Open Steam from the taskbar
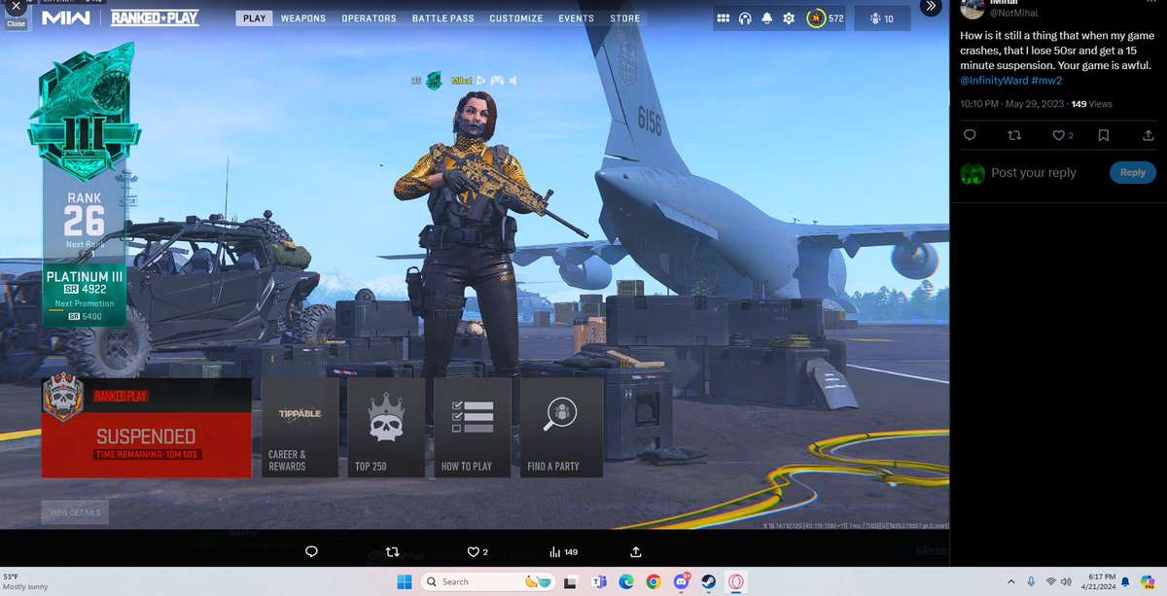Viewport: 1167px width, 596px height. [708, 581]
